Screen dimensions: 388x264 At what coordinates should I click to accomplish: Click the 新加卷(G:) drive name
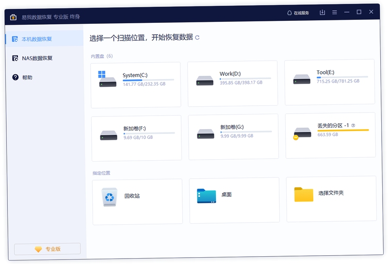pyautogui.click(x=232, y=127)
